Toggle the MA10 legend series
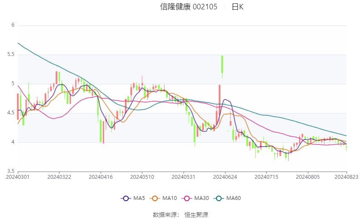The image size is (361, 219). tap(163, 198)
